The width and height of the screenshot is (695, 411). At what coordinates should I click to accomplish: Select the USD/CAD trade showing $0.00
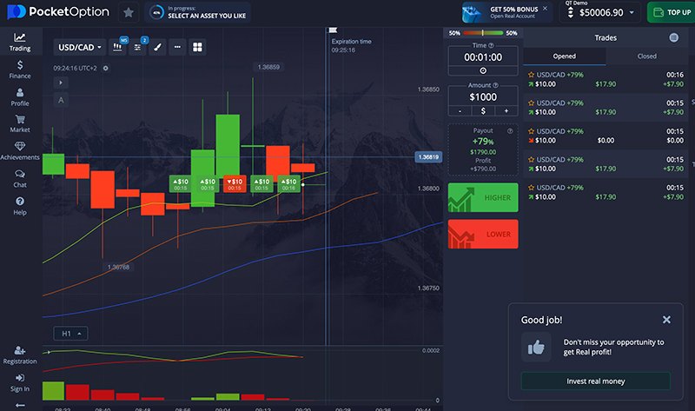click(606, 136)
